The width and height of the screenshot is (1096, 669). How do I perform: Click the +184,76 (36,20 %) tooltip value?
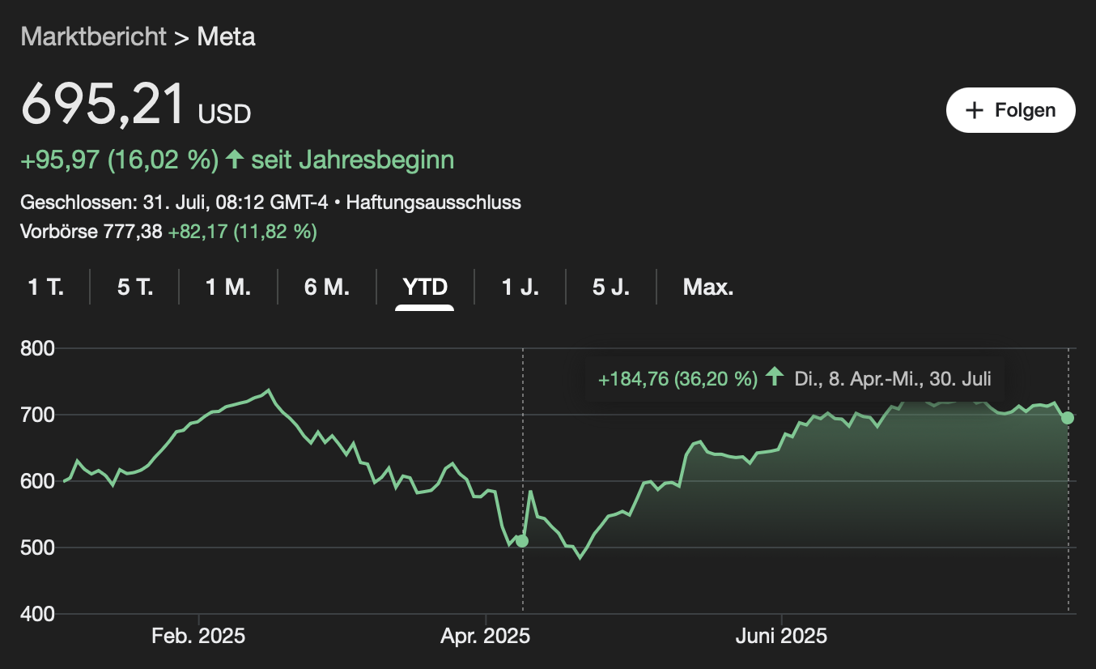[x=678, y=378]
